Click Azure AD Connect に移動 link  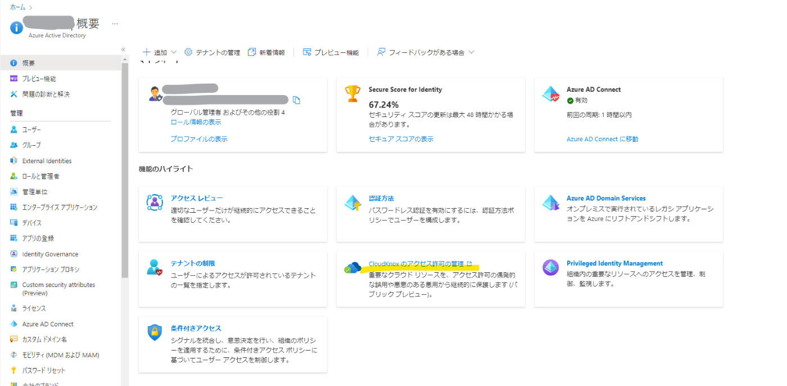pyautogui.click(x=602, y=139)
